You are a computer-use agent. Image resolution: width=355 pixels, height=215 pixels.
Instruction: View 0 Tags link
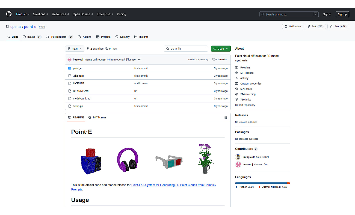coord(111,49)
